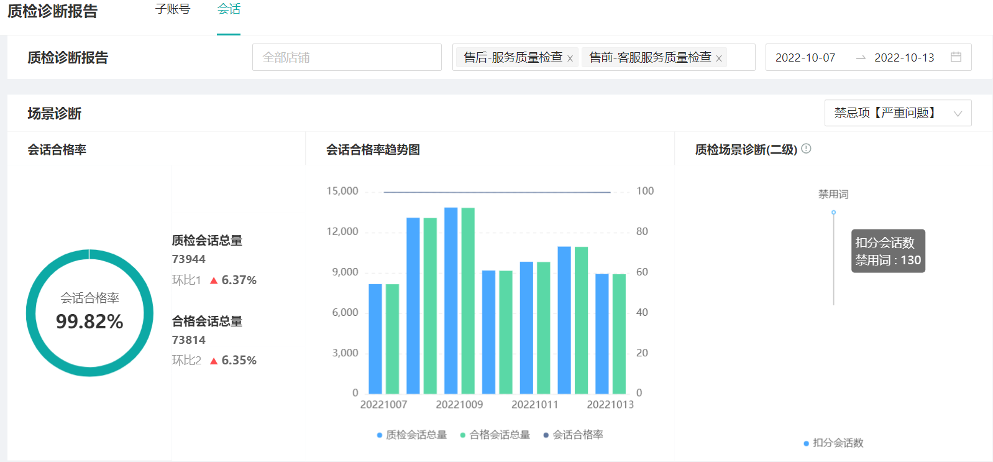Click the 6.35% 环比2 increase indicator
Screen dimensions: 993x462
pos(233,361)
